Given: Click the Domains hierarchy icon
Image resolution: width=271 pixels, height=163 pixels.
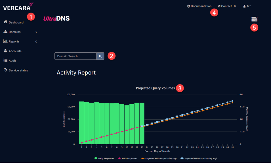Looking at the screenshot, I should point(5,31).
